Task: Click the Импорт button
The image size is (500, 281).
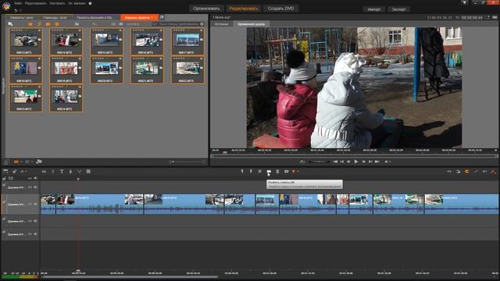Action: click(373, 9)
